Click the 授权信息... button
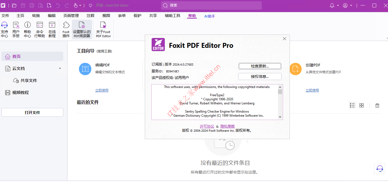 pyautogui.click(x=260, y=77)
